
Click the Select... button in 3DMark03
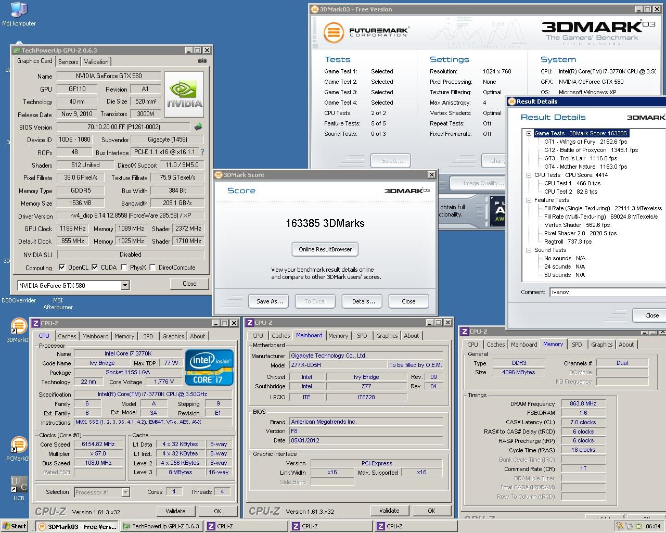tap(392, 161)
